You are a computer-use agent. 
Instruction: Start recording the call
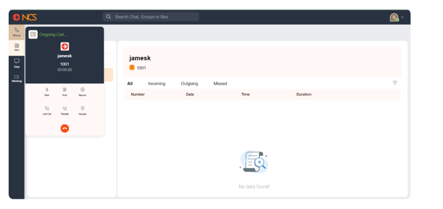click(x=83, y=92)
